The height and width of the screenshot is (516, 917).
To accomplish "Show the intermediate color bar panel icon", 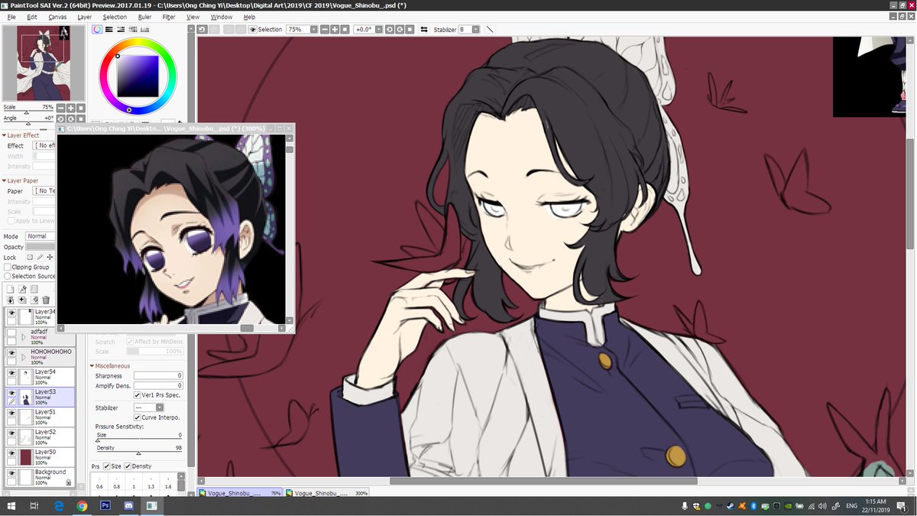I will (x=134, y=30).
